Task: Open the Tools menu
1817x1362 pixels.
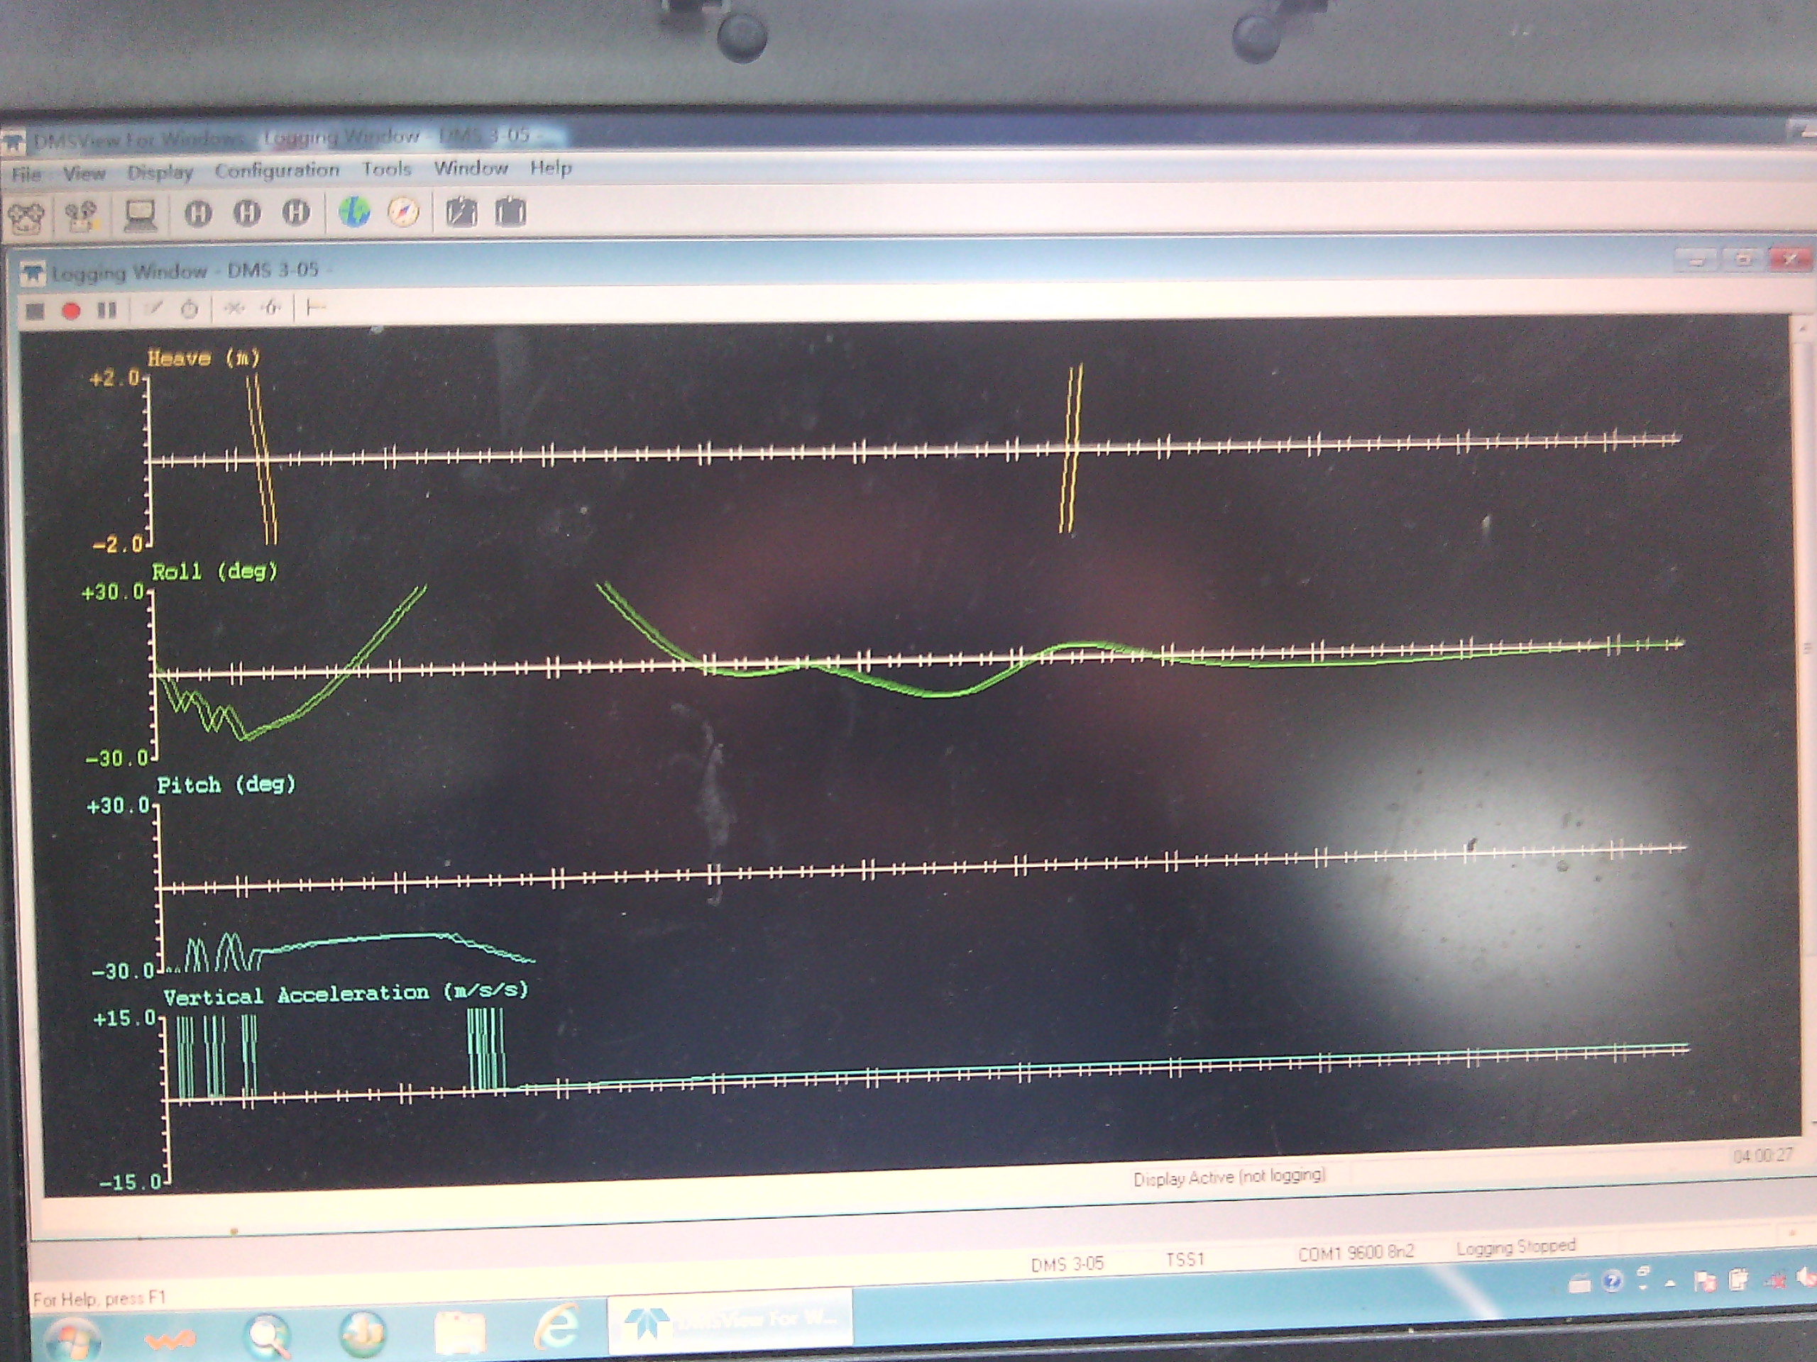Action: pyautogui.click(x=386, y=169)
